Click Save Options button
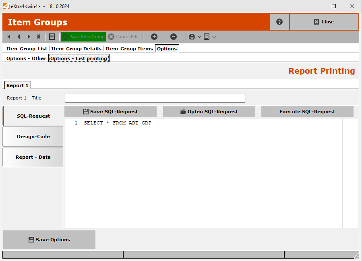 [x=49, y=240]
